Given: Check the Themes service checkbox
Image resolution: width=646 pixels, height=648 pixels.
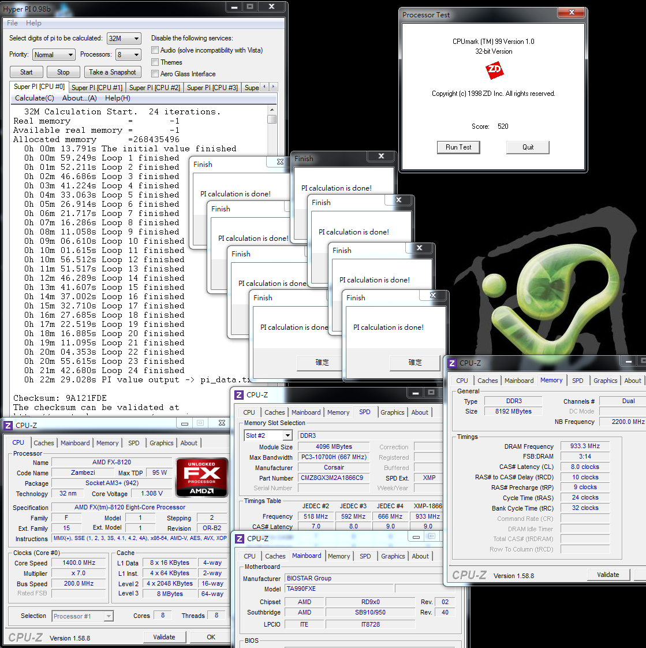Looking at the screenshot, I should [155, 62].
